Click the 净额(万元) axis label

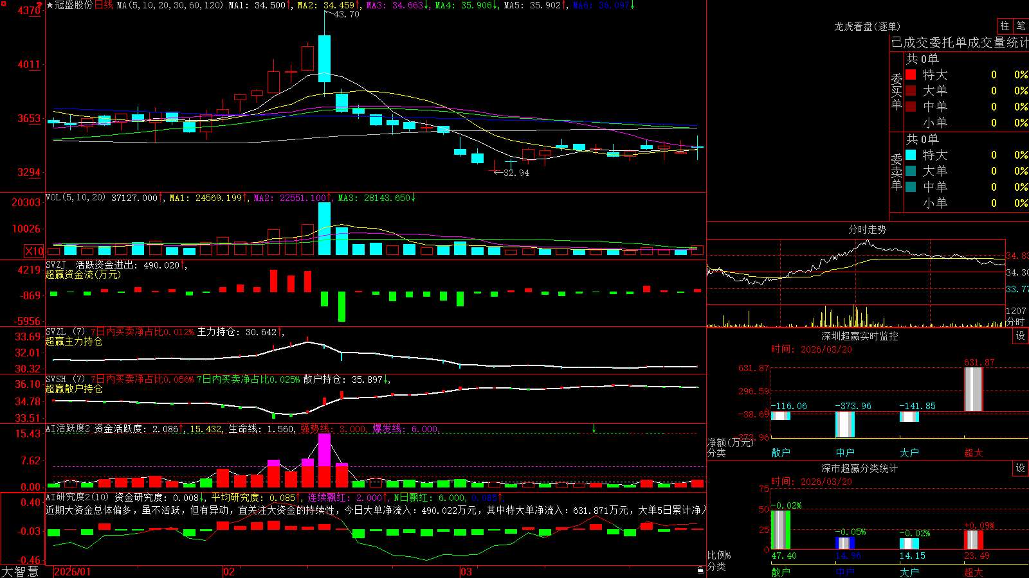pyautogui.click(x=730, y=442)
